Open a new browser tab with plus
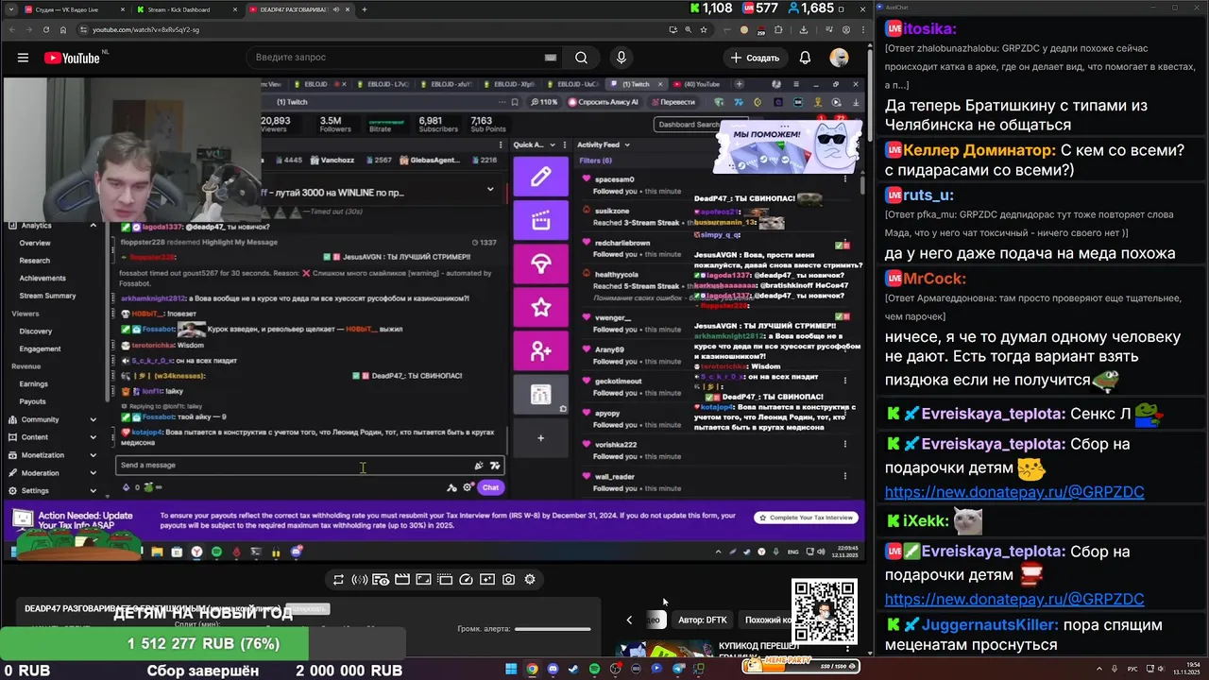The width and height of the screenshot is (1209, 680). (365, 9)
